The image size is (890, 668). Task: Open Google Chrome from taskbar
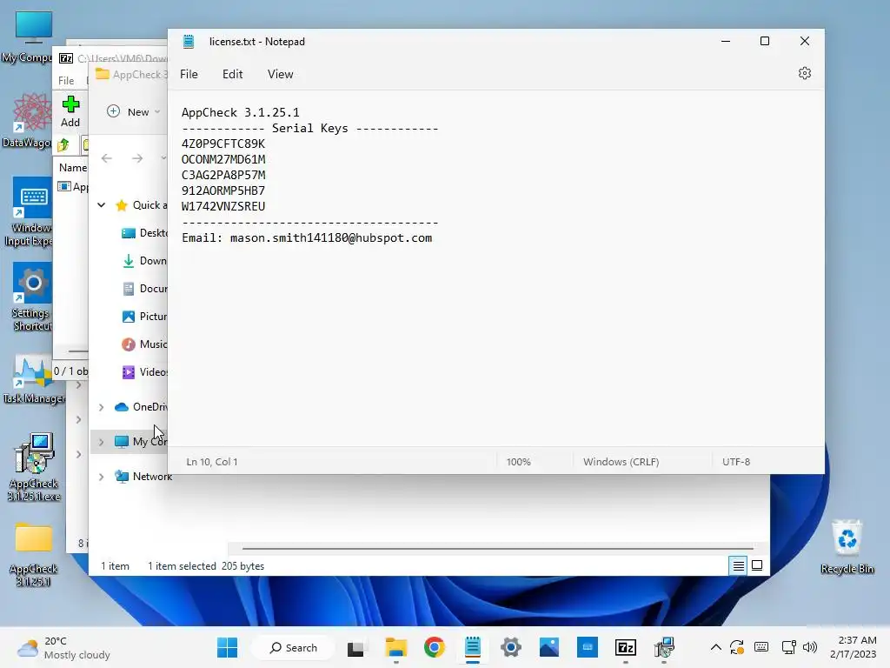(434, 647)
